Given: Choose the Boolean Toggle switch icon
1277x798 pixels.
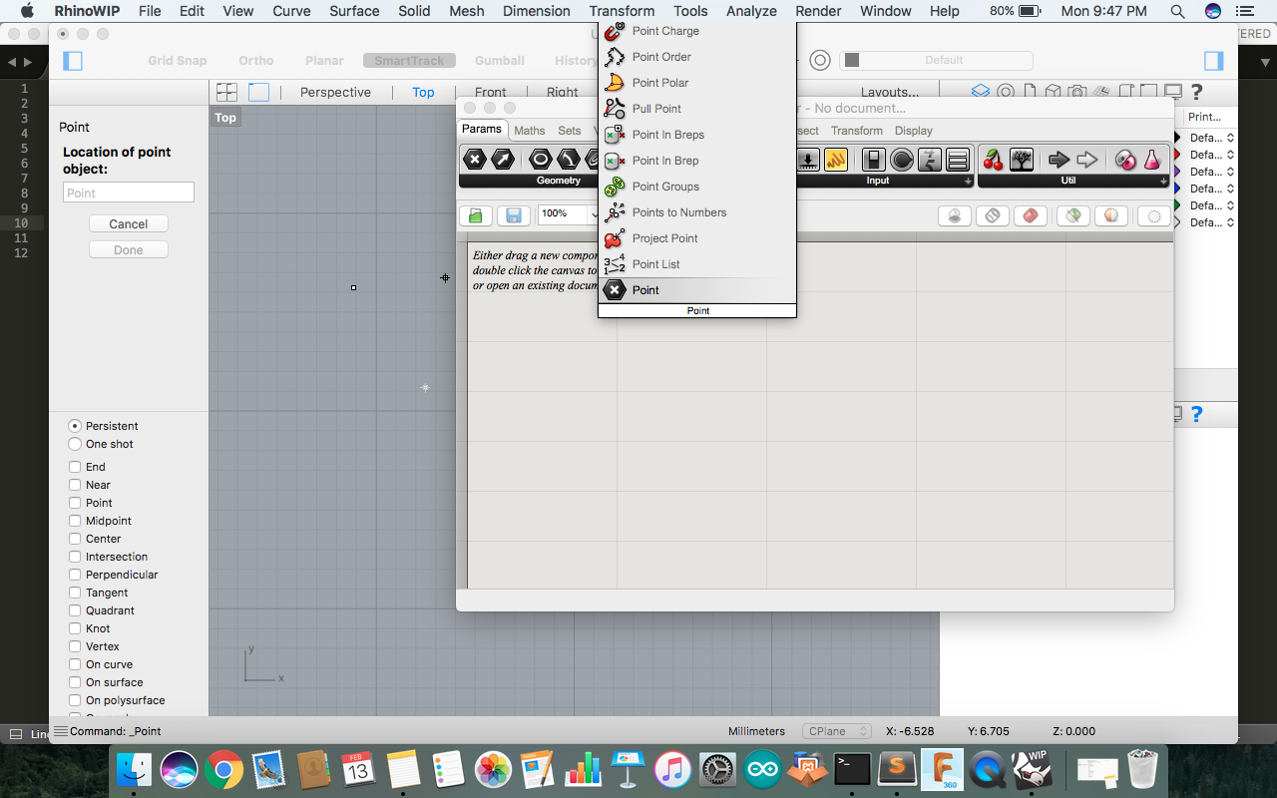Looking at the screenshot, I should 874,160.
